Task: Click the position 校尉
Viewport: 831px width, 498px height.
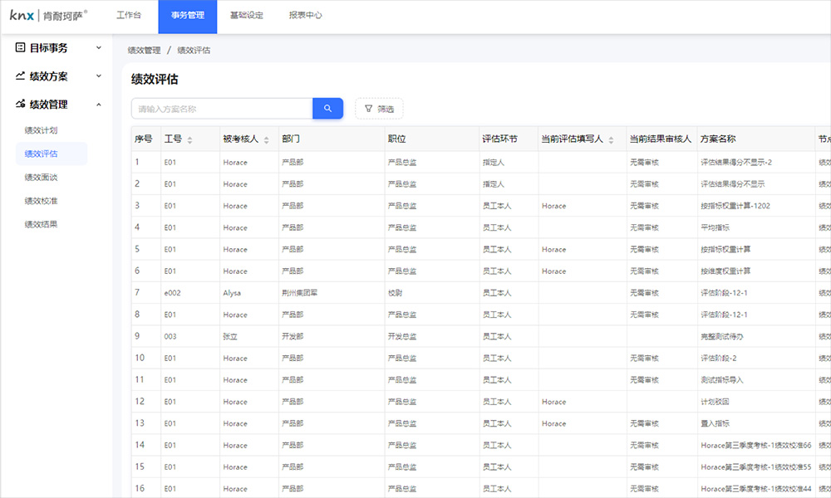Action: point(395,293)
